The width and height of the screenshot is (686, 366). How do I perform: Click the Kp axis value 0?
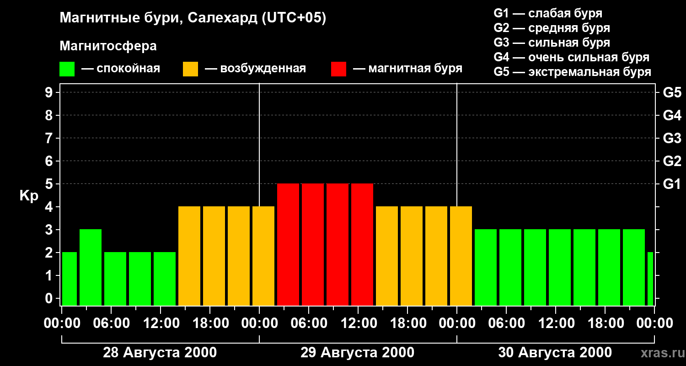tap(50, 298)
